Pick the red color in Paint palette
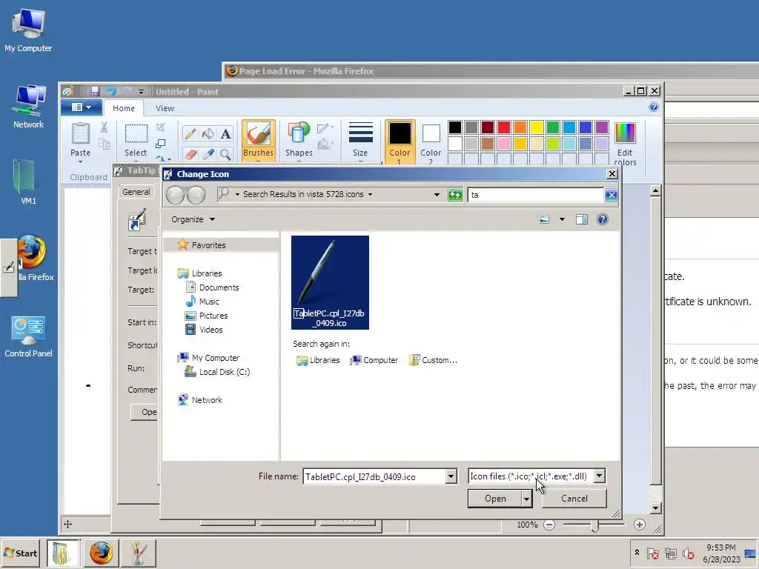Viewport: 759px width, 569px height. point(504,127)
